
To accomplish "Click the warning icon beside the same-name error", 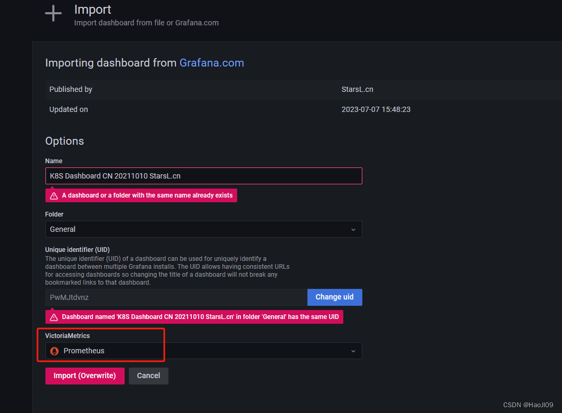I will point(54,196).
